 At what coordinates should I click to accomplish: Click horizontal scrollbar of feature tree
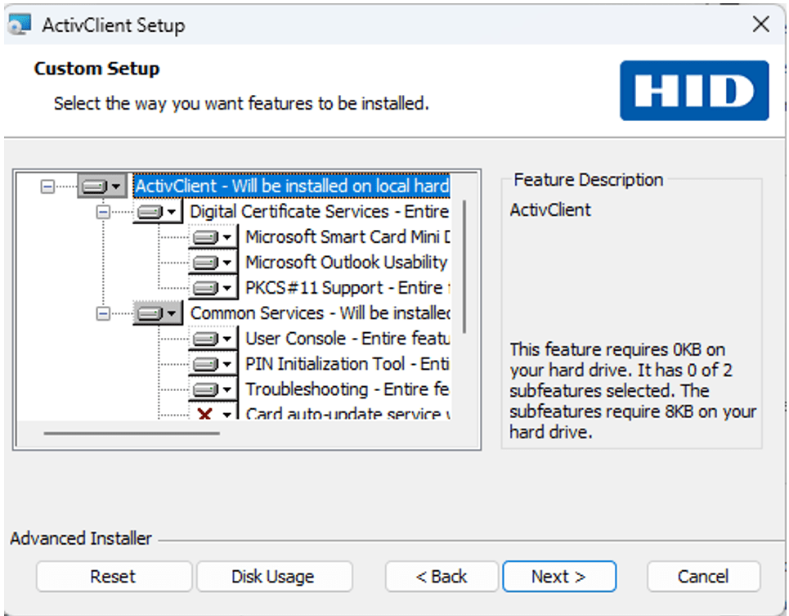pos(132,433)
